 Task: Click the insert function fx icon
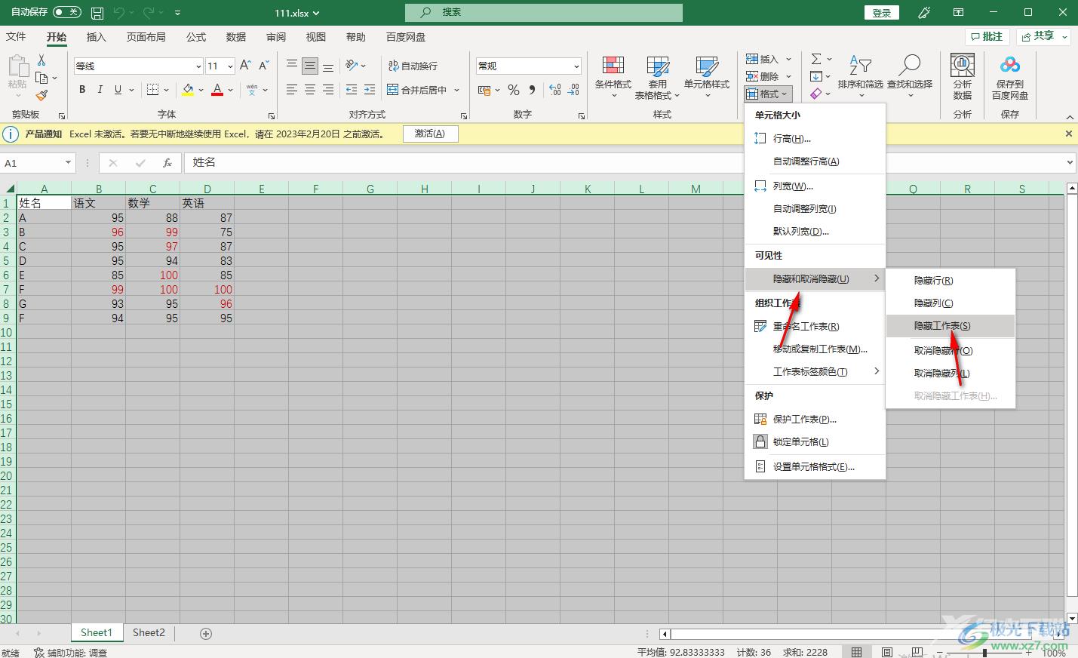(x=167, y=162)
